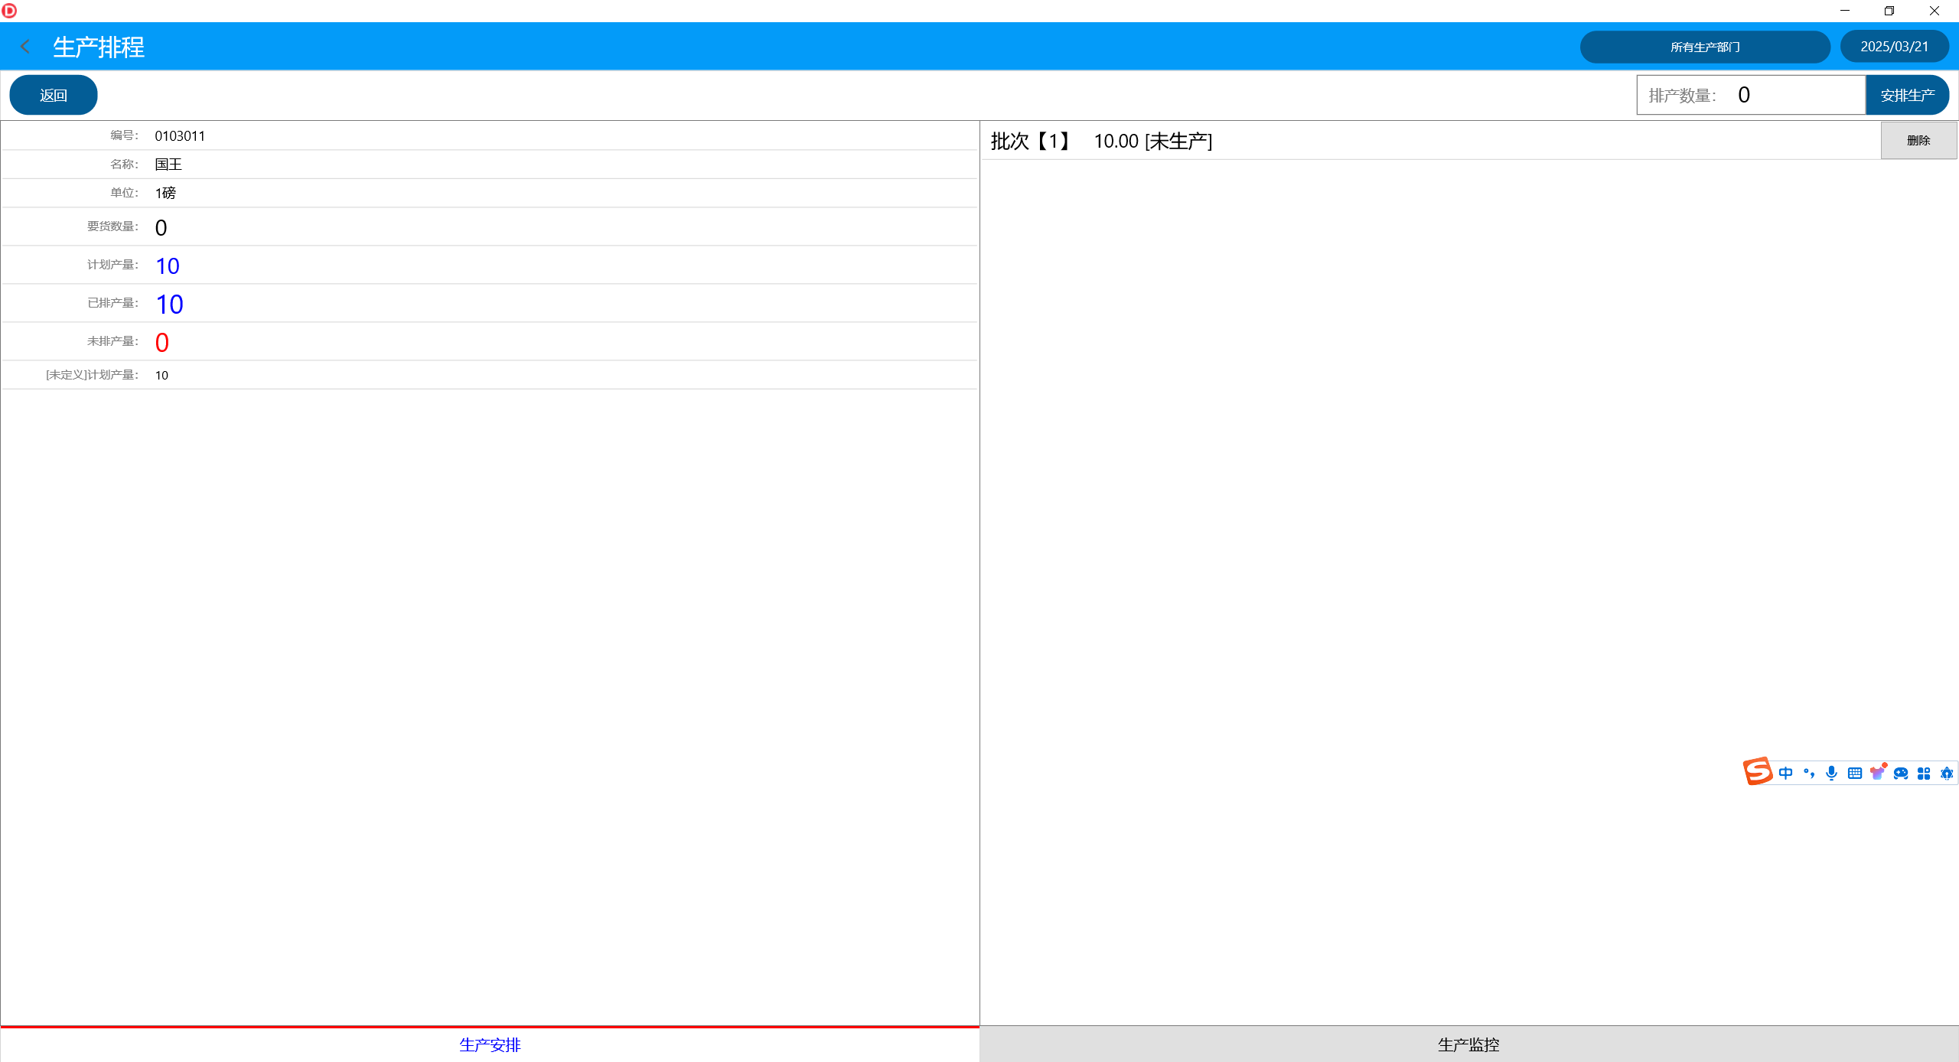1959x1062 pixels.
Task: Open the Sogou skin shirt icon
Action: [x=1878, y=772]
